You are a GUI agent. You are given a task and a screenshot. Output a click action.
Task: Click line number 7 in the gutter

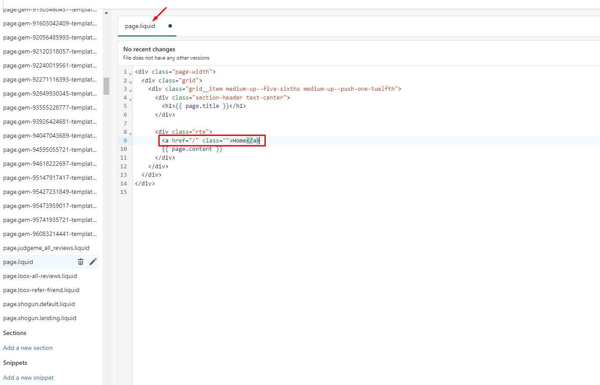click(125, 123)
